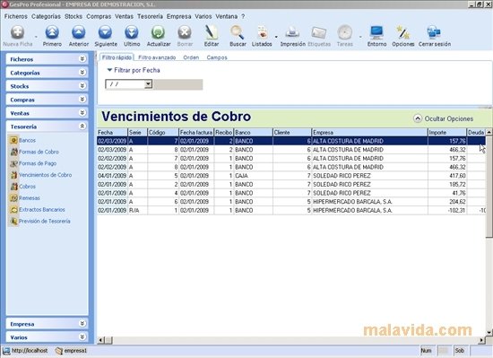Viewport: 493px width, 358px height.
Task: Open the Tesorería menu
Action: 150,16
